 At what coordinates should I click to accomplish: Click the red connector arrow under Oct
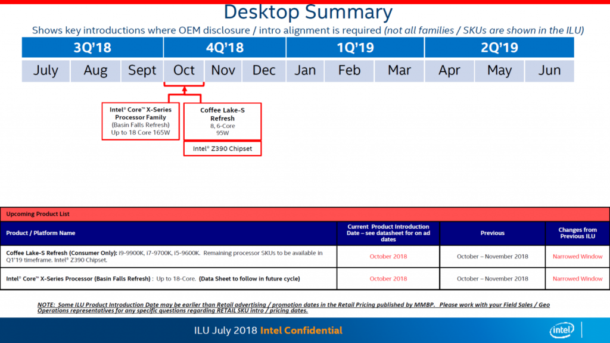click(x=183, y=91)
